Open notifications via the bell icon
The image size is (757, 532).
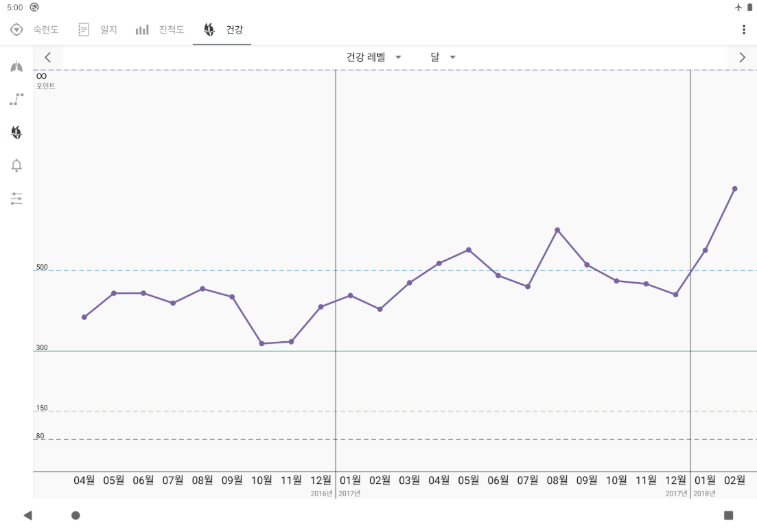click(16, 165)
